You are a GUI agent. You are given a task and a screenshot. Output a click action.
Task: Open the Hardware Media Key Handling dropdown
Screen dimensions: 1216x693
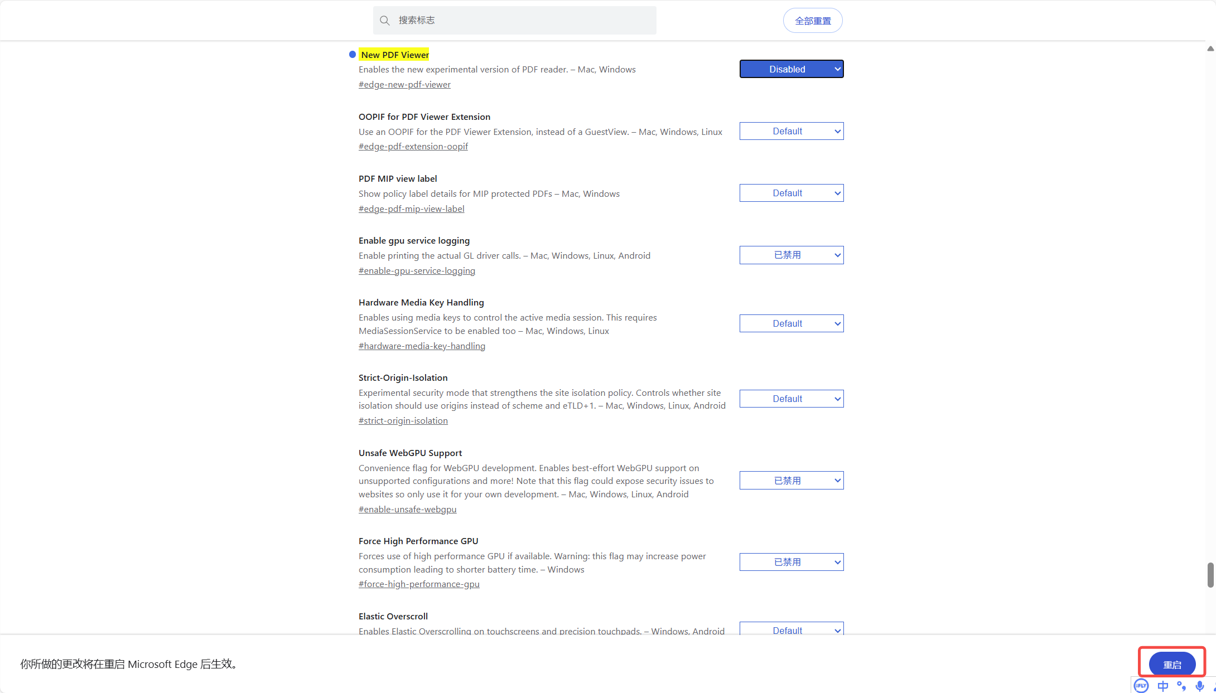[x=791, y=323]
